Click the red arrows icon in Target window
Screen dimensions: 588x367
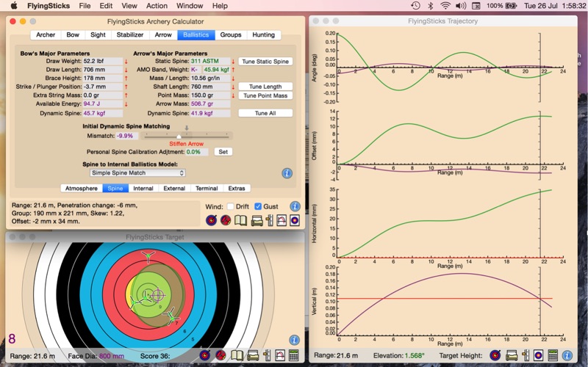221,355
